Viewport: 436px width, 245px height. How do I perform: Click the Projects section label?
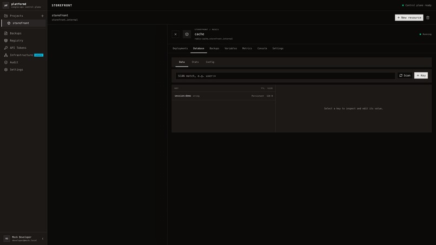tap(16, 16)
